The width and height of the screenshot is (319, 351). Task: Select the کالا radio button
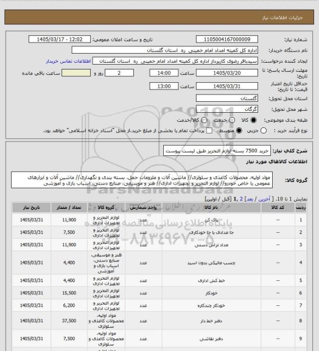point(253,120)
